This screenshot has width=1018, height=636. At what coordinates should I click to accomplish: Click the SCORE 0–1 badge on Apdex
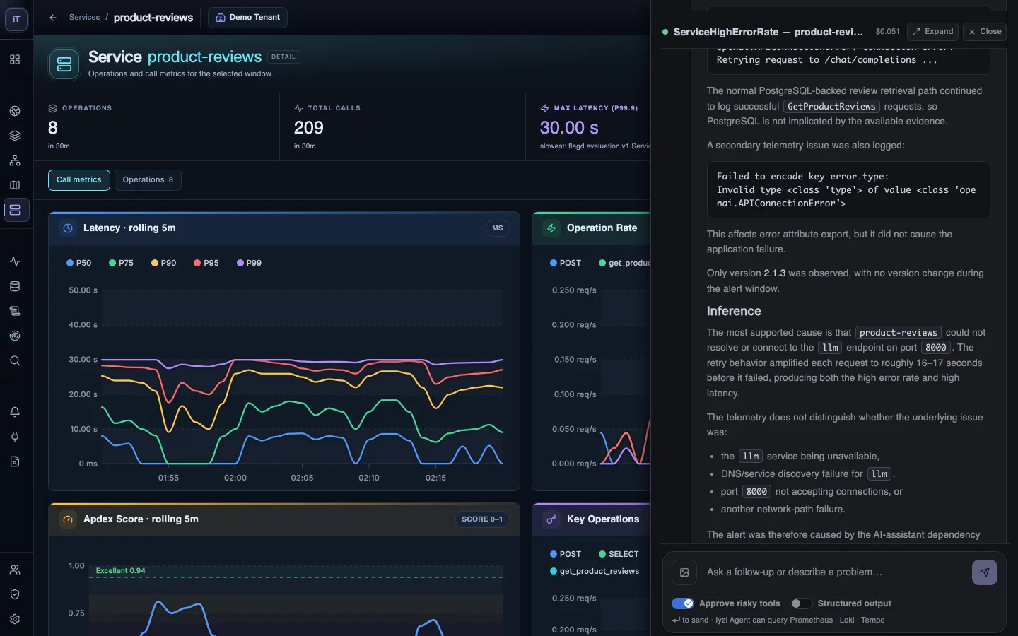(x=482, y=519)
